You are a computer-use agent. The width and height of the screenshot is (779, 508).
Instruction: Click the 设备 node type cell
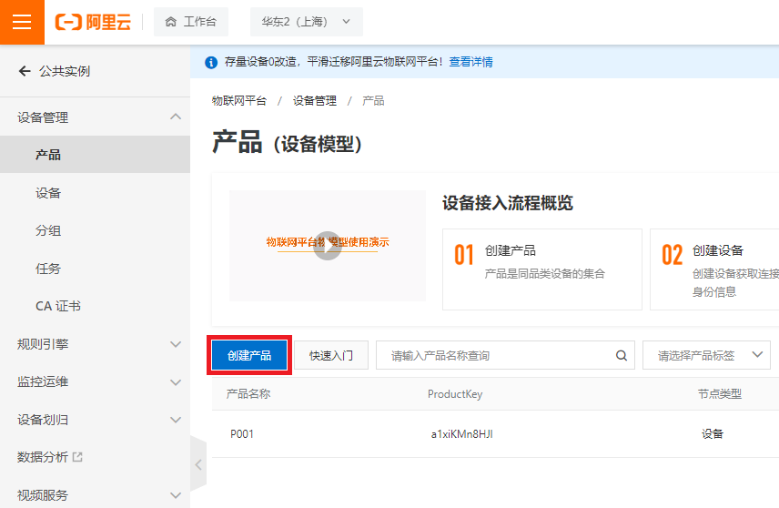(x=713, y=434)
